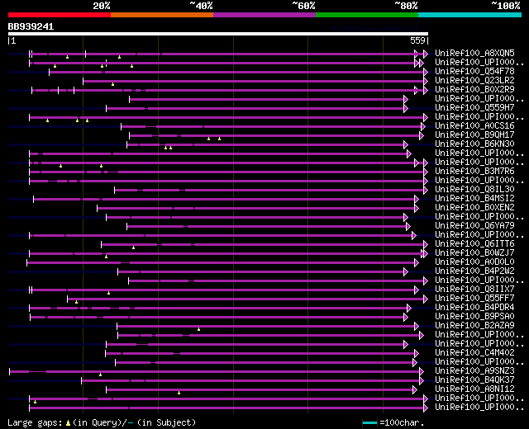Open hit UniRef100_B0XEN2
Viewport: 529px width, 429px height.
point(474,208)
